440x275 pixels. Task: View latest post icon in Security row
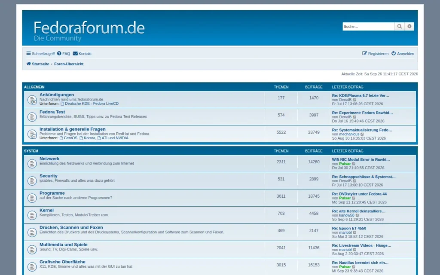[354, 181]
